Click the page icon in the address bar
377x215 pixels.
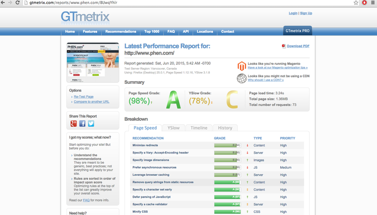pyautogui.click(x=26, y=3)
